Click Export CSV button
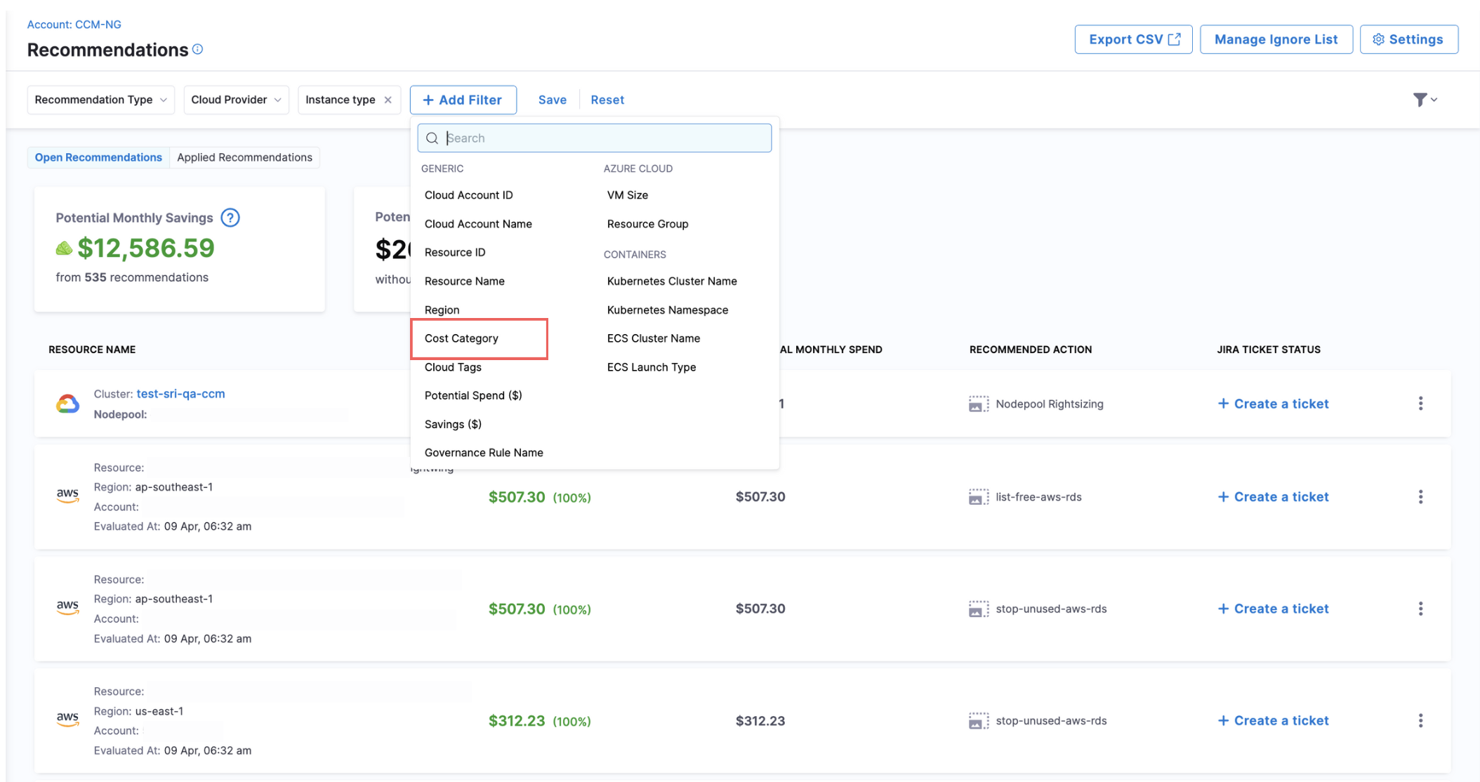 [1133, 39]
